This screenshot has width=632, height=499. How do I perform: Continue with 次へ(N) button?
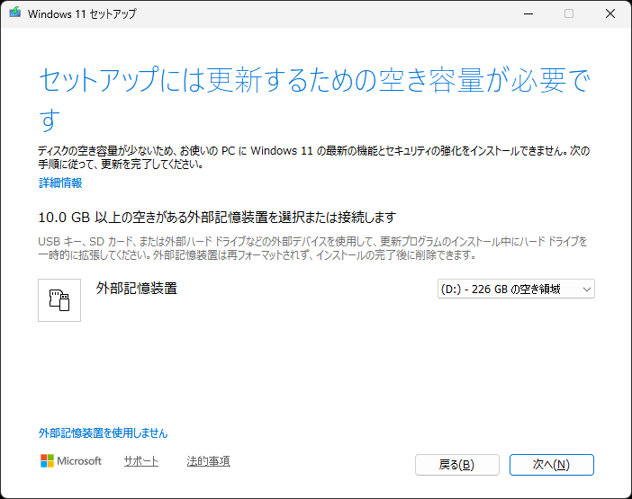[551, 465]
